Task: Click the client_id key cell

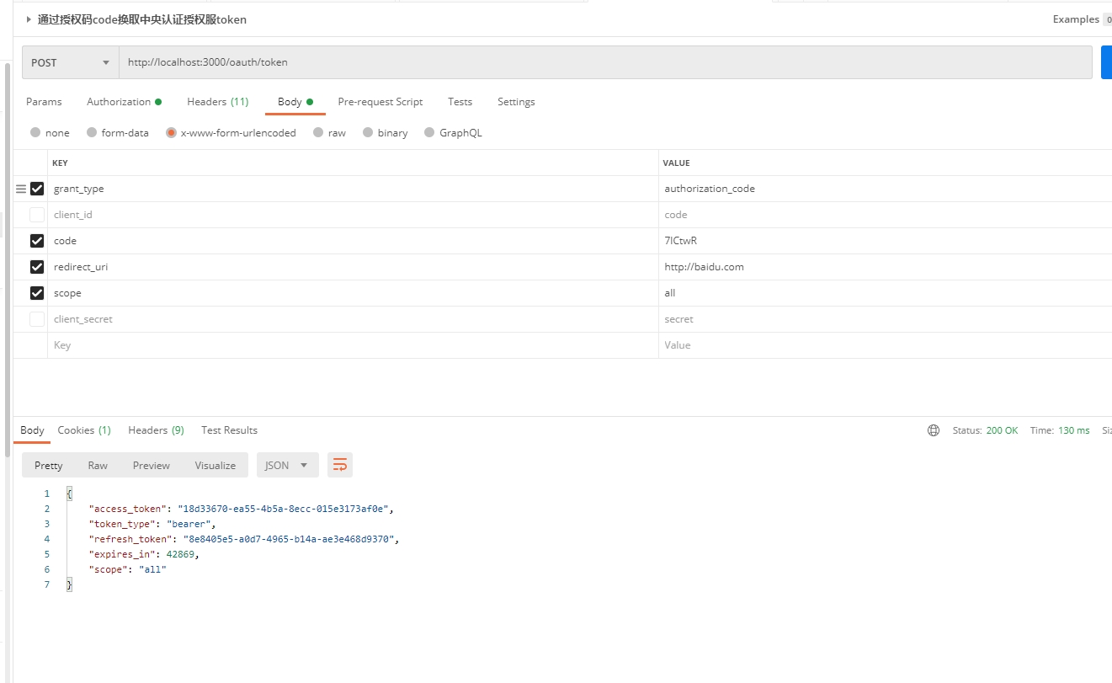Action: click(x=353, y=215)
